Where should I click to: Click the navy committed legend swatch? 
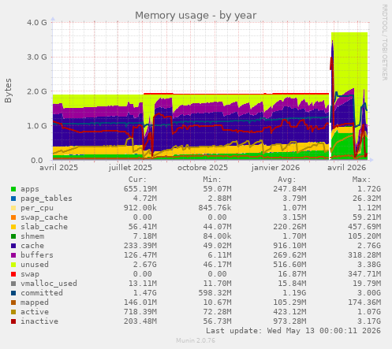[13, 293]
